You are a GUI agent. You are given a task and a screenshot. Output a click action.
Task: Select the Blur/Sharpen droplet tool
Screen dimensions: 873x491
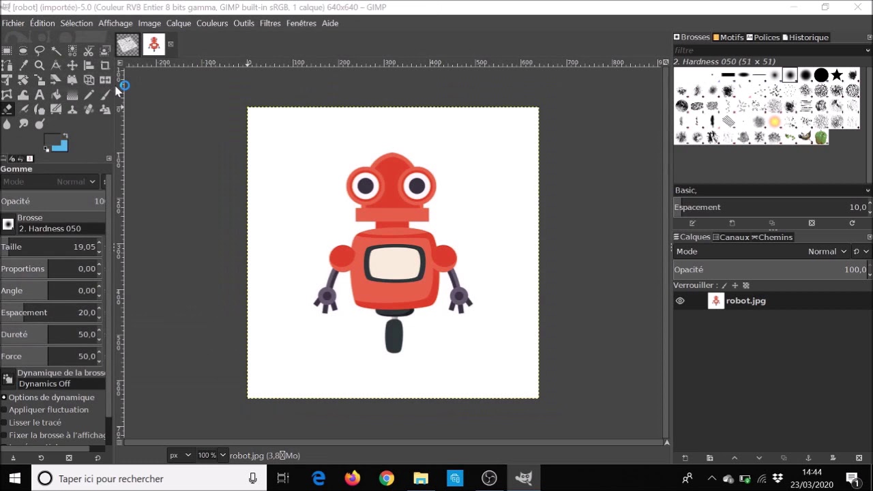(7, 124)
